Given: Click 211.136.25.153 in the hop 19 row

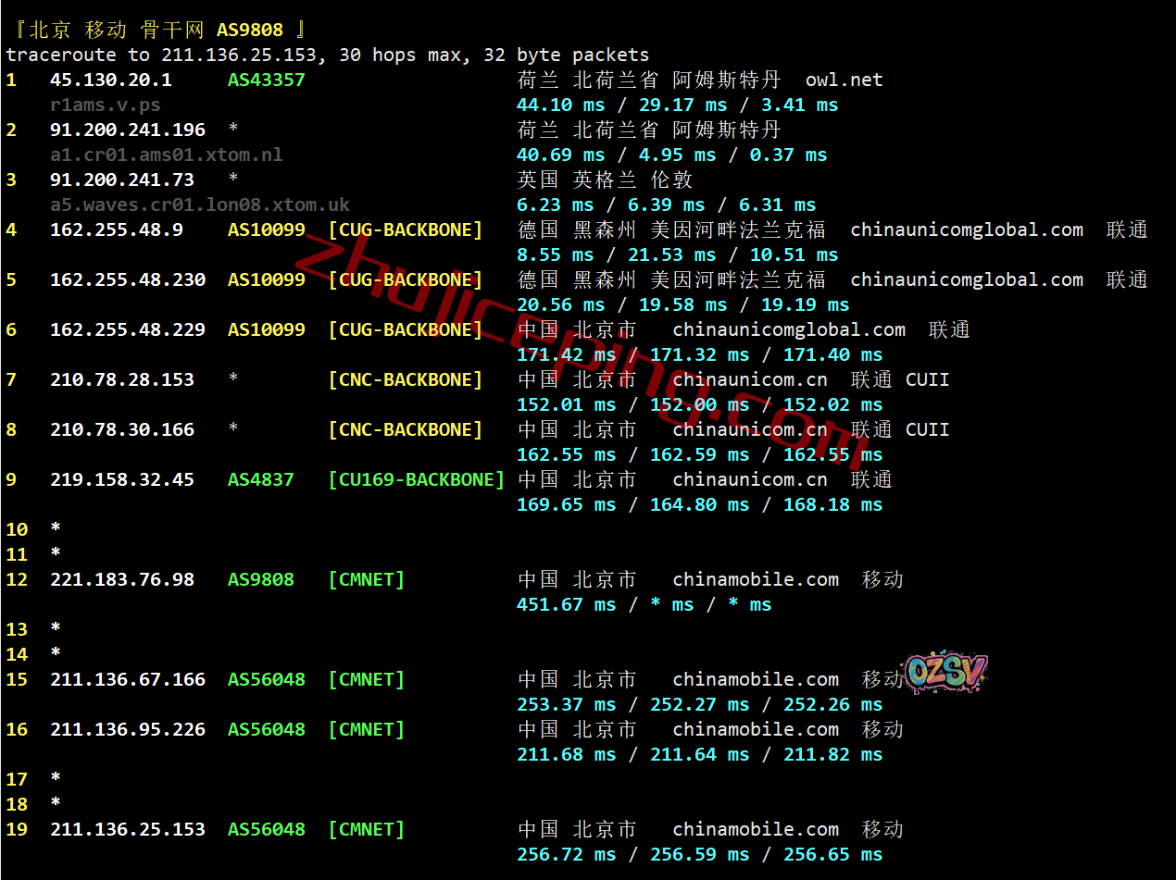Looking at the screenshot, I should (x=127, y=830).
